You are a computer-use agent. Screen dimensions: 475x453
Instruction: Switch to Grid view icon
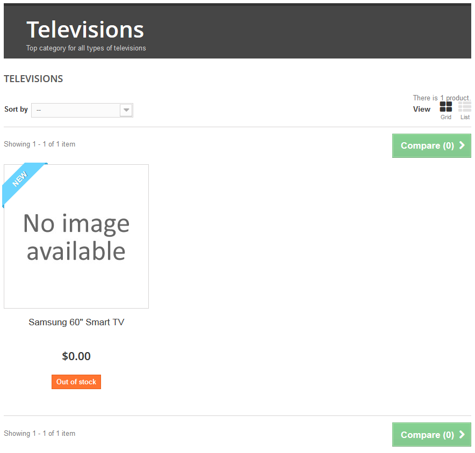(x=445, y=107)
